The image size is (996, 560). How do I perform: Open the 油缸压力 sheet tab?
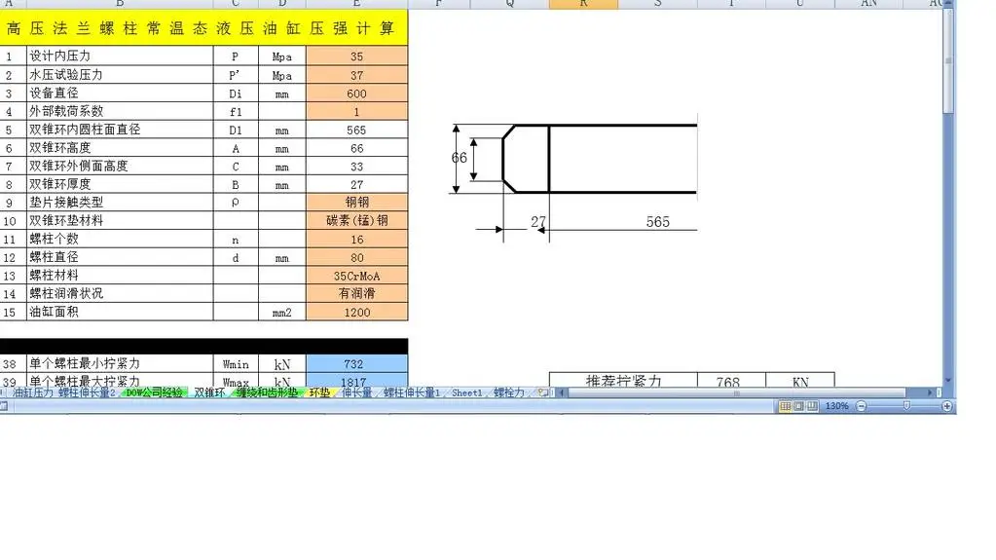click(33, 392)
